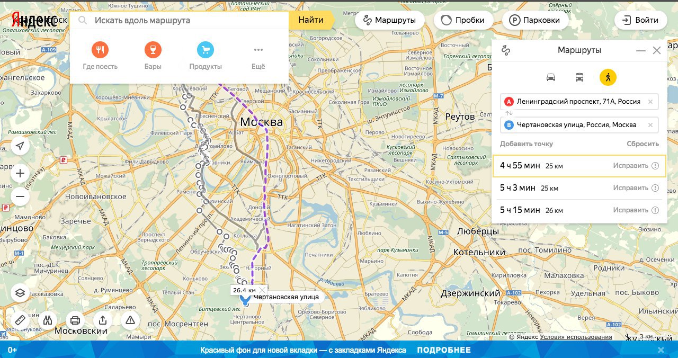Click 'Добавить точку' link

[527, 144]
